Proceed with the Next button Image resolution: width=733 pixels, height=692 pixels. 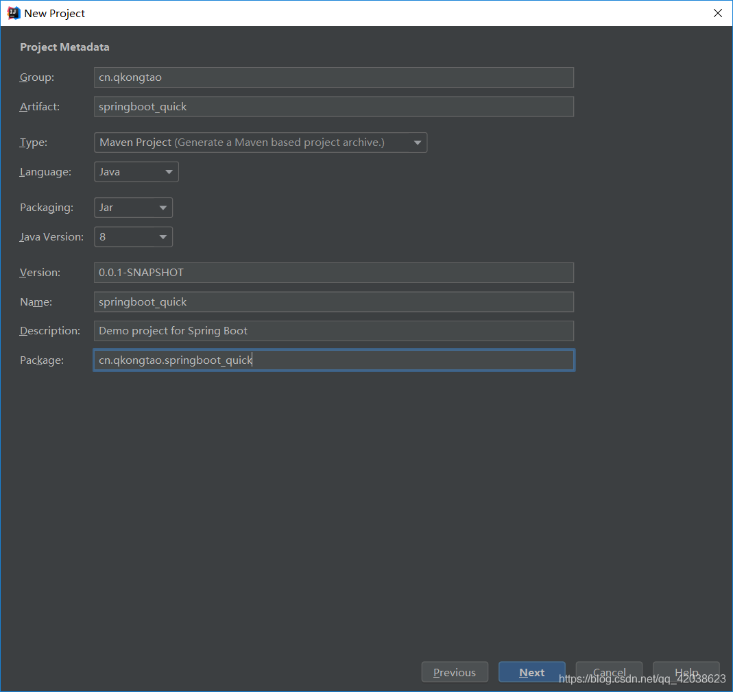(531, 672)
